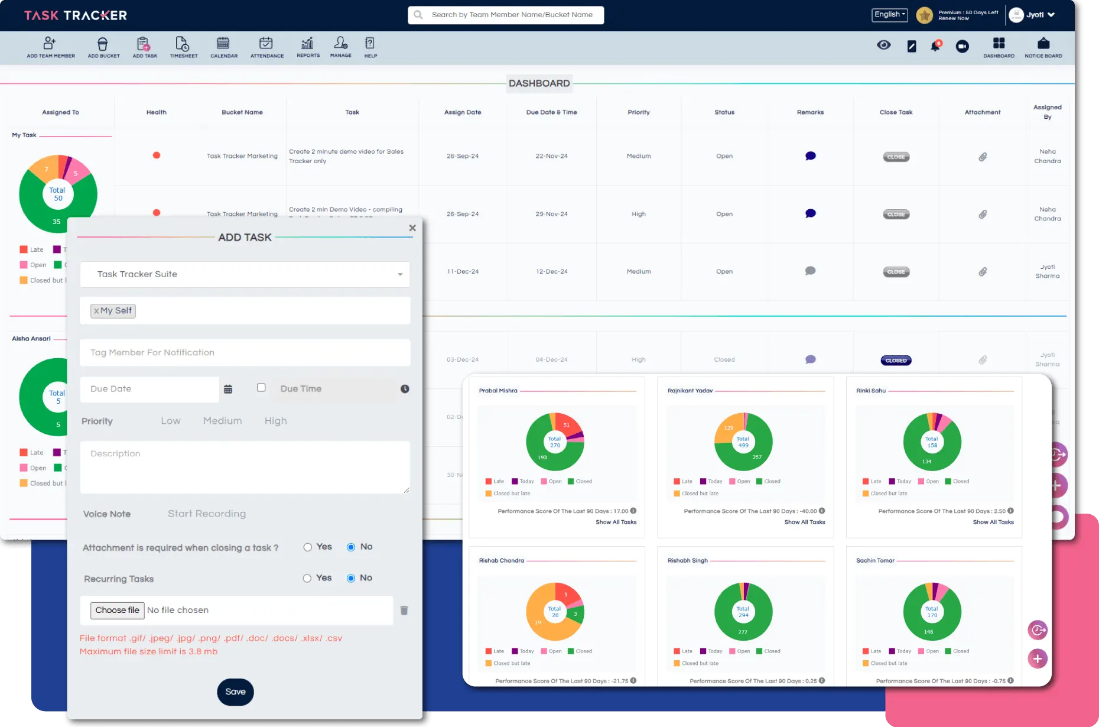Click the Save button in Add Task
This screenshot has width=1099, height=727.
pyautogui.click(x=235, y=692)
